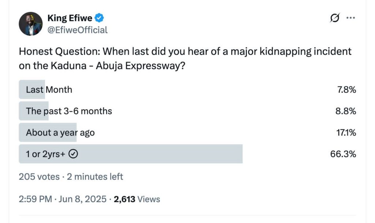Click the 205 votes count
Image resolution: width=375 pixels, height=223 pixels.
pyautogui.click(x=39, y=176)
